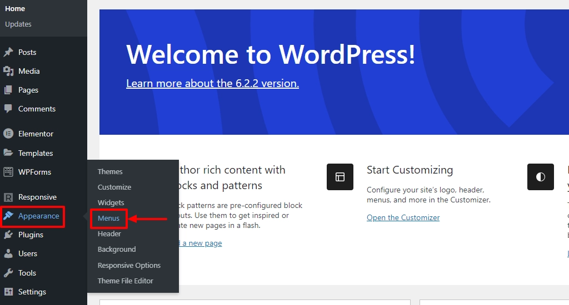Viewport: 569px width, 305px height.
Task: Click the Pages icon in sidebar
Action: [x=8, y=90]
